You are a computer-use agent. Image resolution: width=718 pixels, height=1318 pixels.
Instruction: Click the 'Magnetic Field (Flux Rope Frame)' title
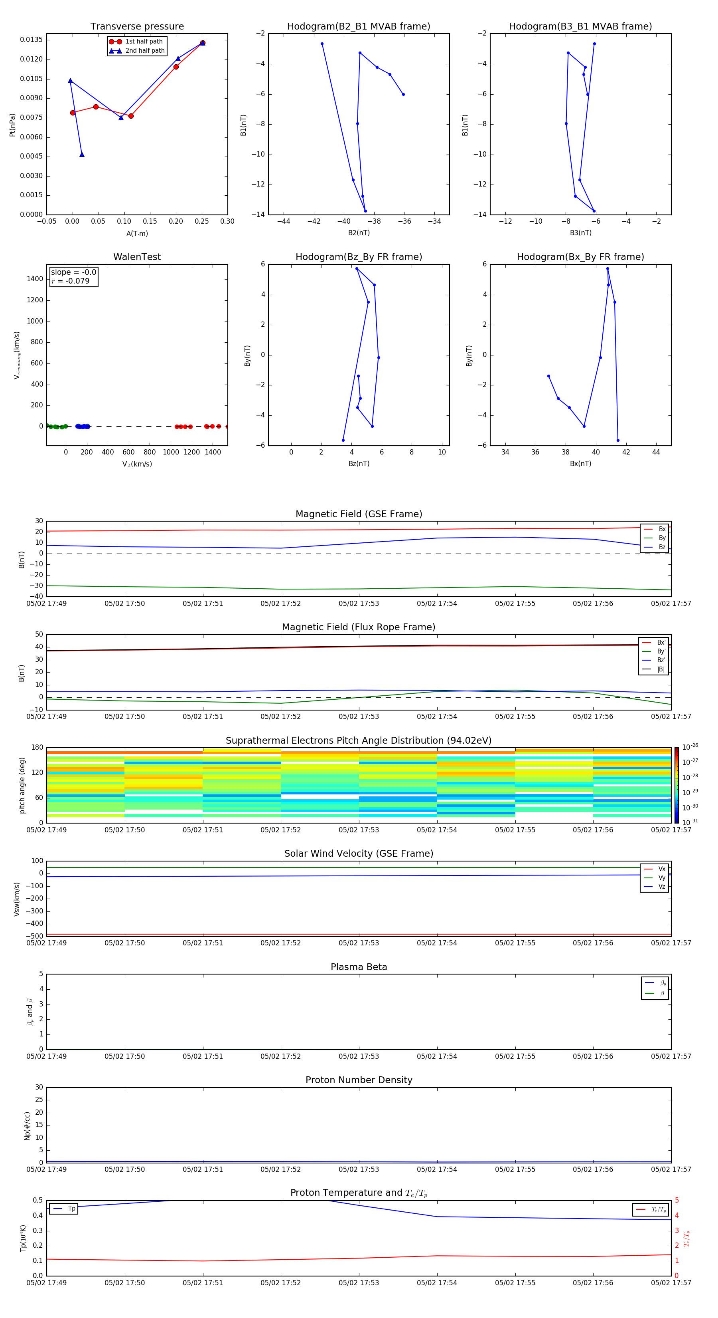coord(359,627)
